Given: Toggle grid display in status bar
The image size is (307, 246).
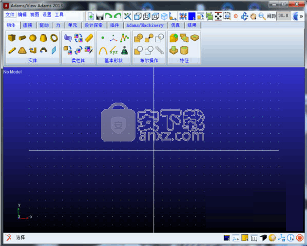Looking at the screenshot, I should [x=254, y=238].
